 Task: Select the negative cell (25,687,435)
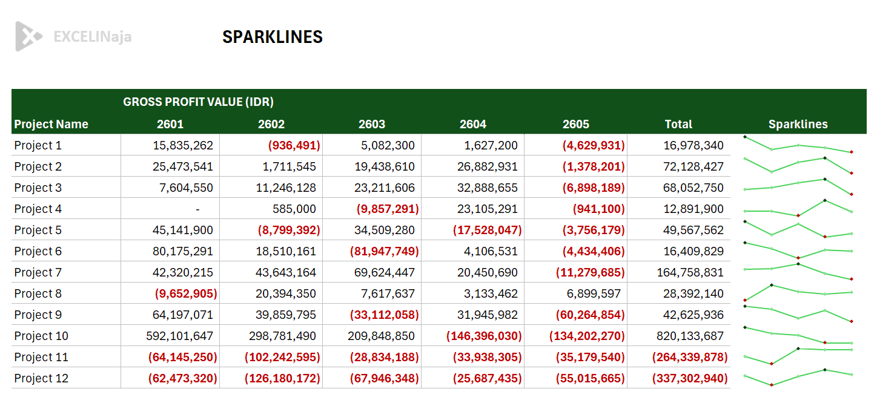click(473, 378)
